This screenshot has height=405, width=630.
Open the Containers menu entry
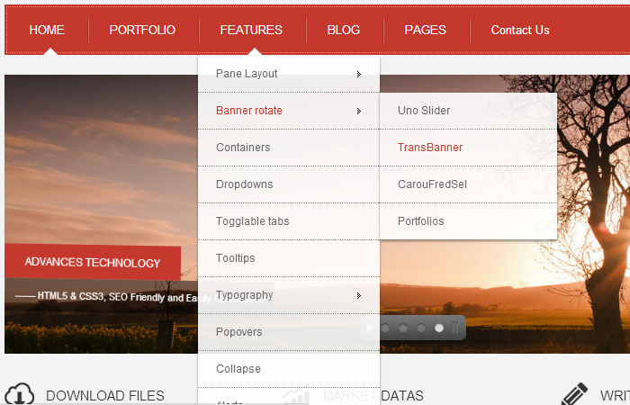point(289,148)
